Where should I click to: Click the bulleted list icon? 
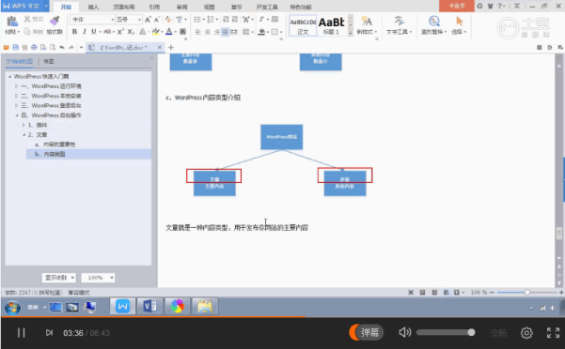point(197,20)
